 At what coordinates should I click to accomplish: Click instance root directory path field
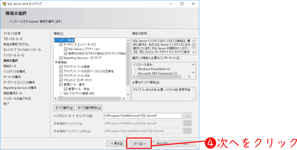click(x=143, y=116)
